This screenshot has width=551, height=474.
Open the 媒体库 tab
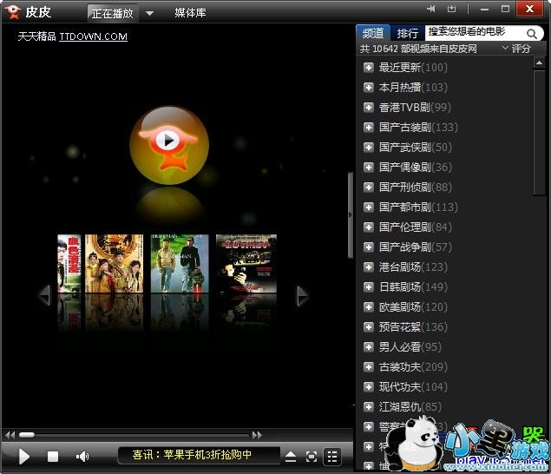click(190, 13)
